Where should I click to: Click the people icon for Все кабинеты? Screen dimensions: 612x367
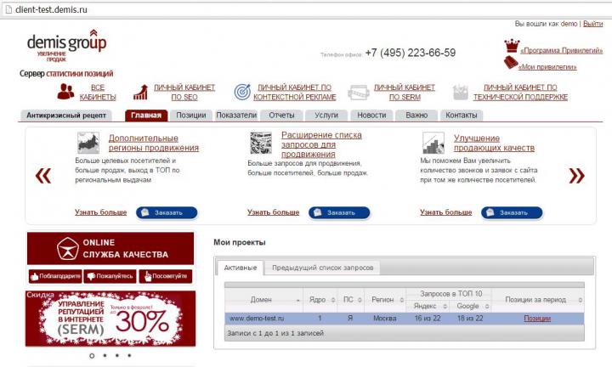65,92
